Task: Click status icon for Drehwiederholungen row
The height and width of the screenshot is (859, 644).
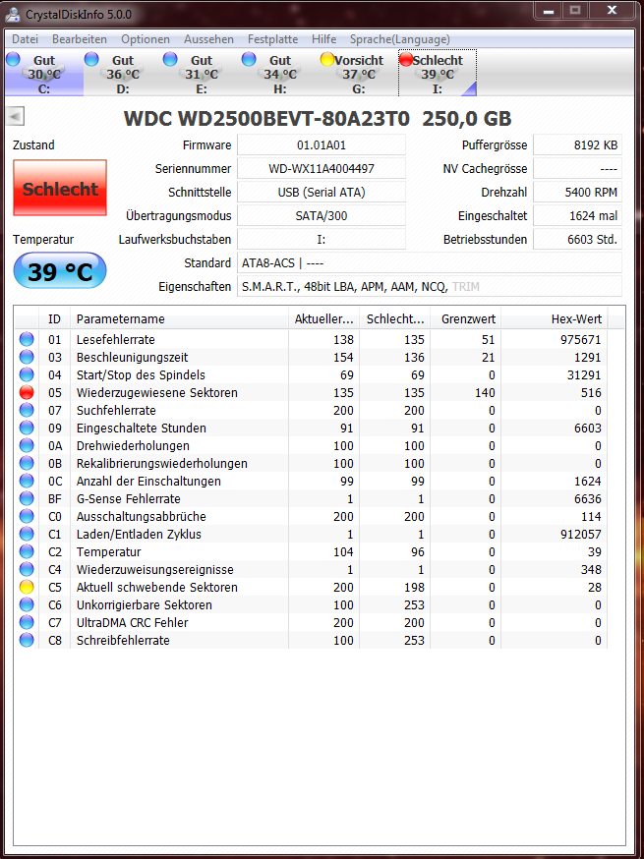Action: pyautogui.click(x=27, y=446)
